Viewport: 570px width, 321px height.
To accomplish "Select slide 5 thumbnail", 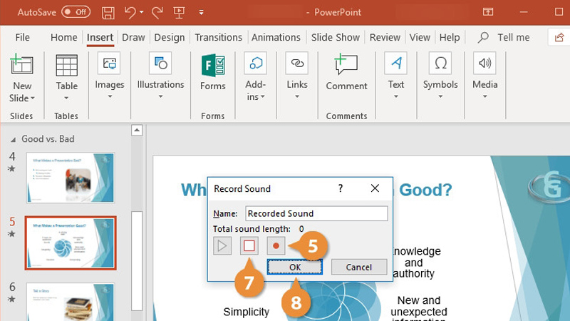I will pyautogui.click(x=71, y=243).
